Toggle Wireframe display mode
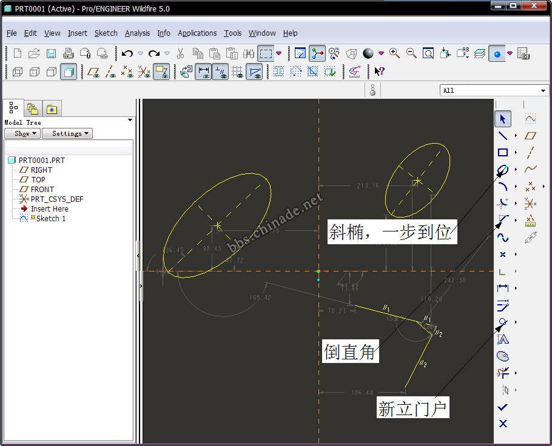 coord(17,72)
